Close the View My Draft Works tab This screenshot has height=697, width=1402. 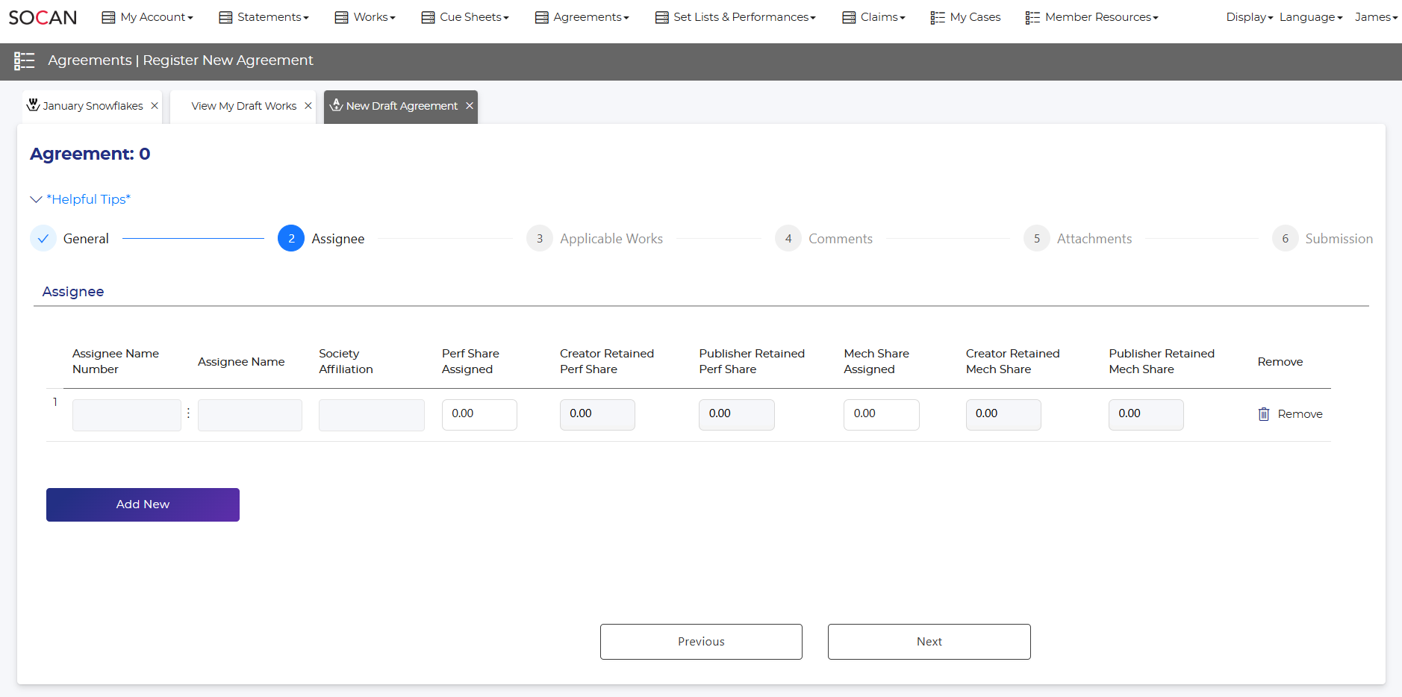click(308, 106)
